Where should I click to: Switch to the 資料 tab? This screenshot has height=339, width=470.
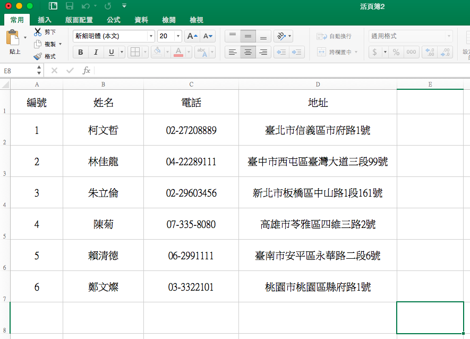click(141, 20)
